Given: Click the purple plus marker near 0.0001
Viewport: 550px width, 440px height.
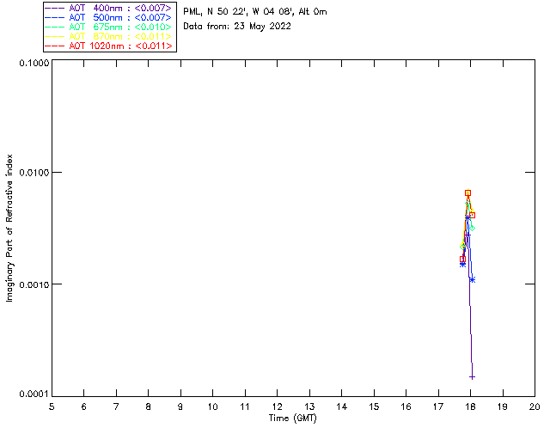Looking at the screenshot, I should (x=472, y=377).
